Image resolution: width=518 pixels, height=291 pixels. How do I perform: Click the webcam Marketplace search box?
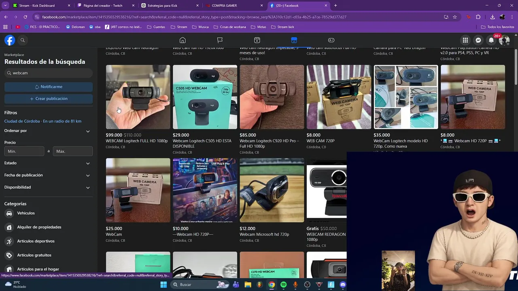tap(49, 73)
